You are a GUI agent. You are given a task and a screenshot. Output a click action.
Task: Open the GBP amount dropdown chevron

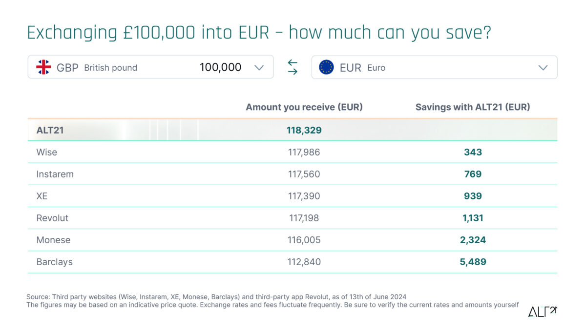pos(259,67)
